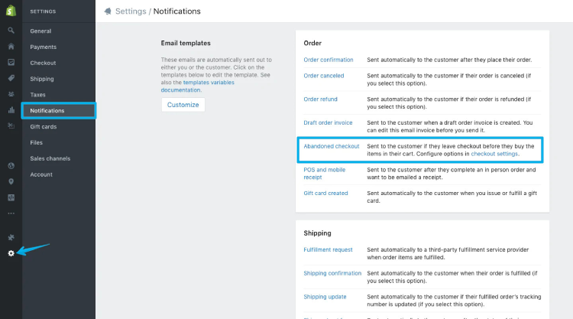Open the search magnifier icon in sidebar

11,31
